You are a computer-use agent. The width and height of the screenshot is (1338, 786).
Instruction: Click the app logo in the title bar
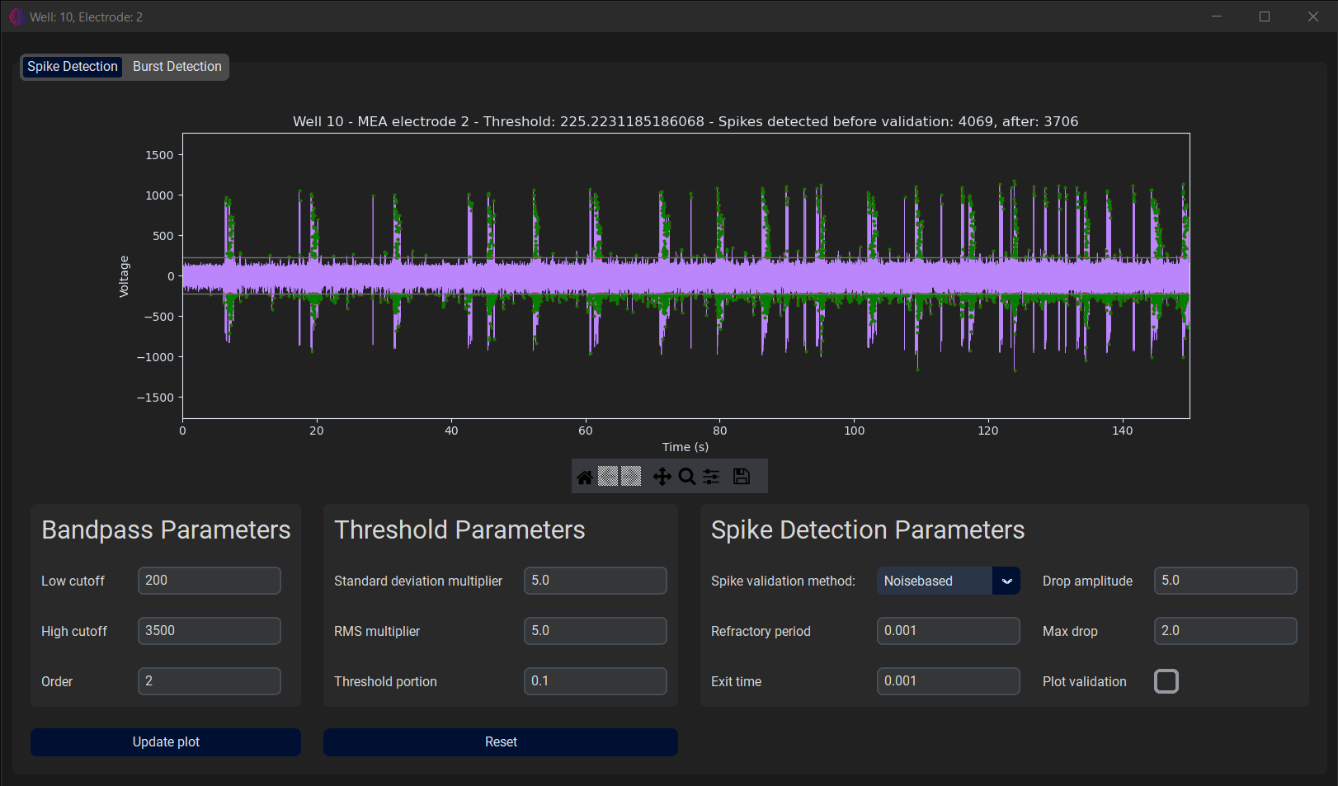(16, 16)
